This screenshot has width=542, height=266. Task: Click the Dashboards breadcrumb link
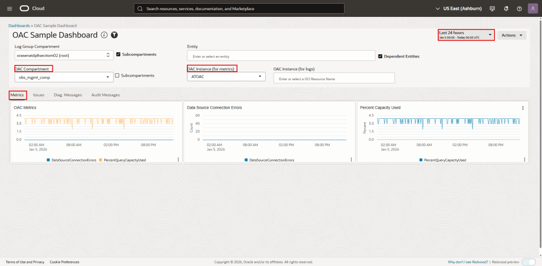click(19, 25)
